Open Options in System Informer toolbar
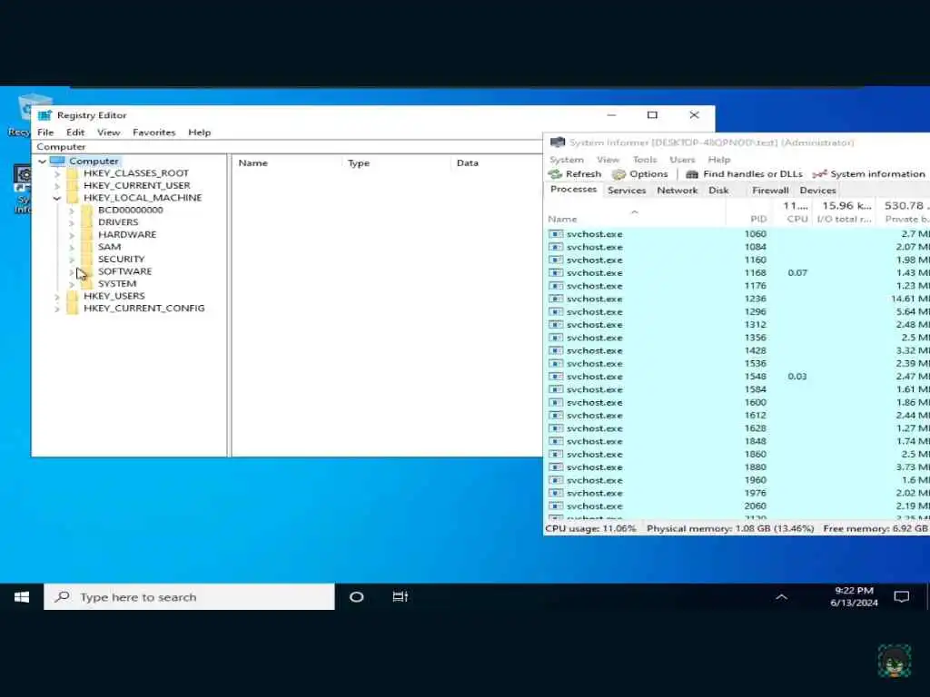This screenshot has height=697, width=930. point(640,174)
